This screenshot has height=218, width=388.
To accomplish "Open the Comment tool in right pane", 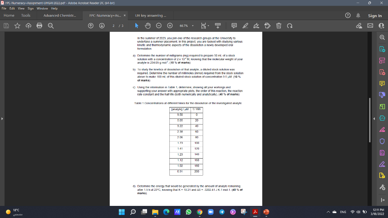I will coord(382,84).
